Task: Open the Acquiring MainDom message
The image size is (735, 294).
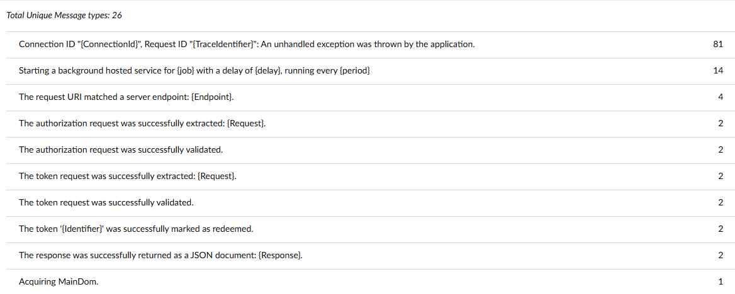Action: pyautogui.click(x=59, y=282)
